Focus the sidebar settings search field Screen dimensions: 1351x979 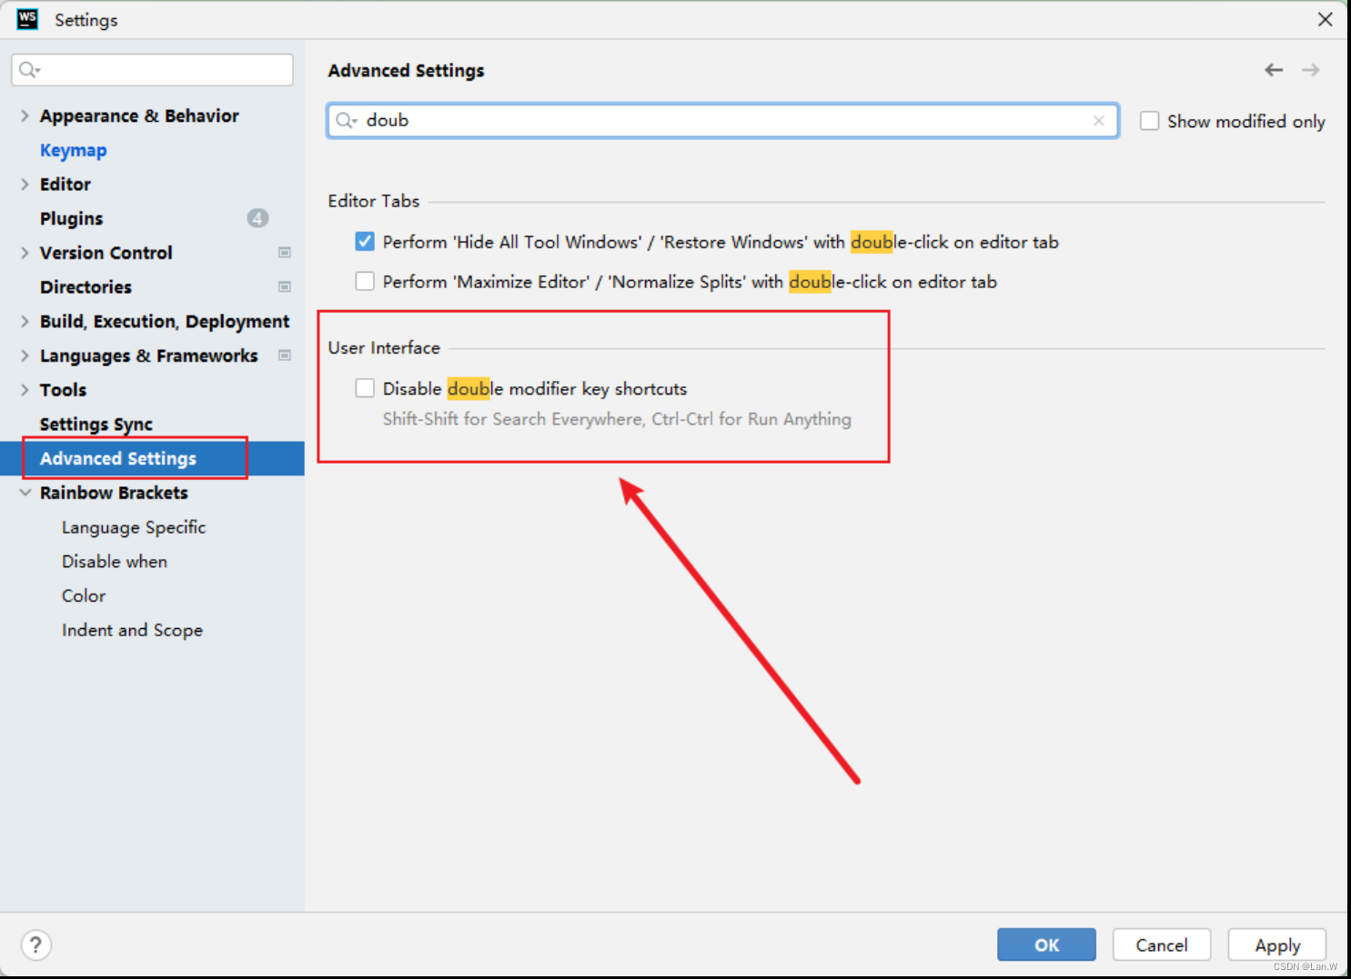[x=152, y=70]
